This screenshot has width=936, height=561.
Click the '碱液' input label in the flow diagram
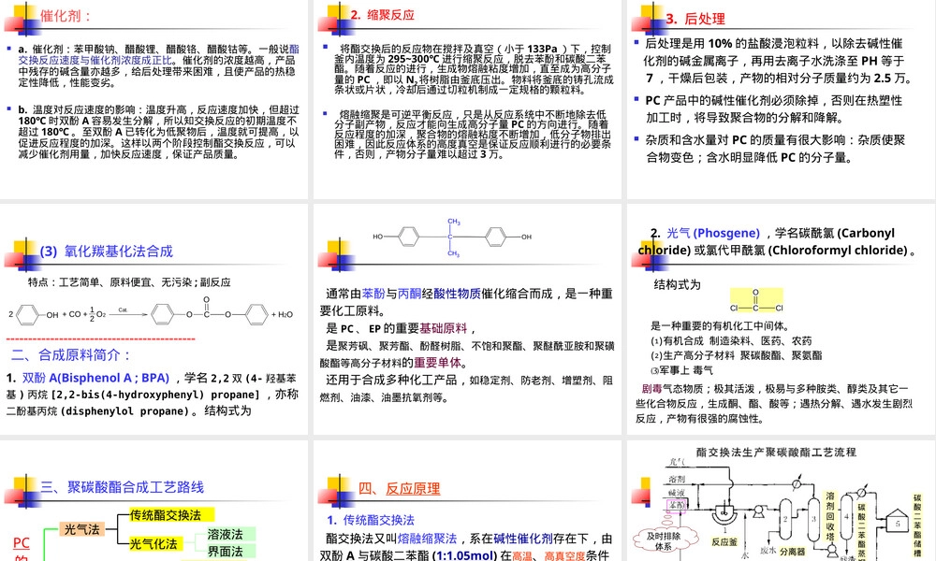coord(677,493)
